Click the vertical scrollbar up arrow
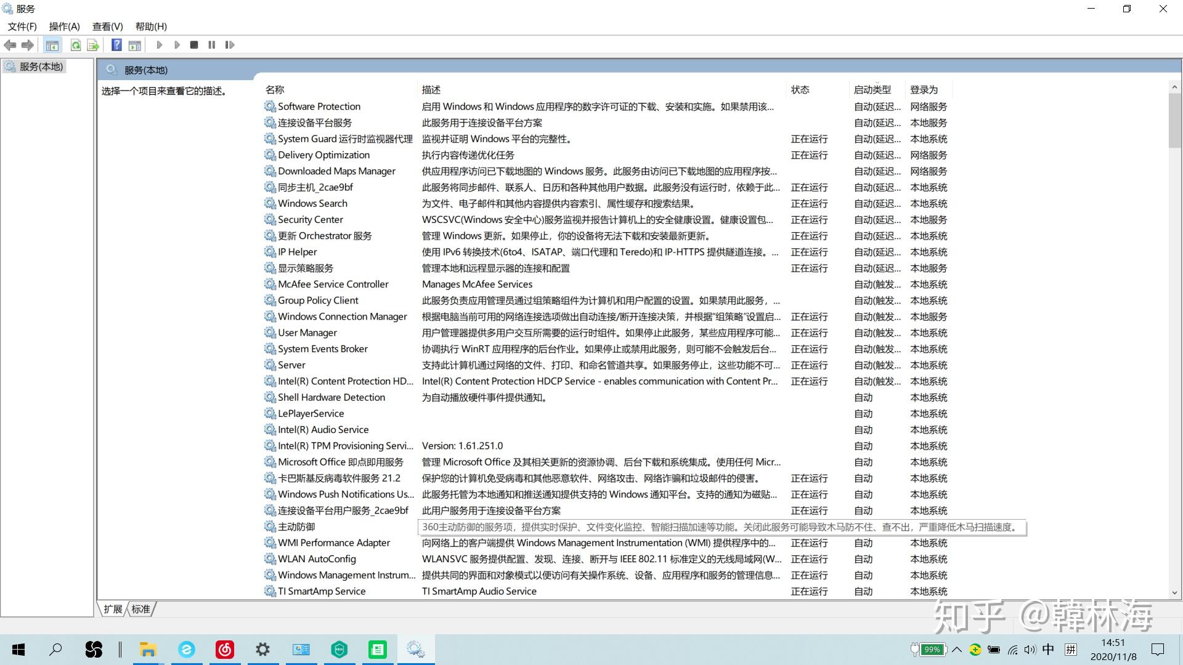1183x665 pixels. (1174, 87)
